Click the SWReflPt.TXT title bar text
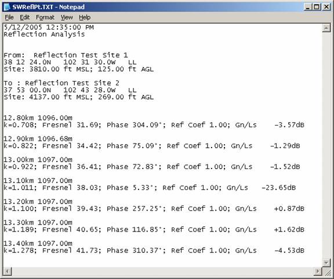 (x=48, y=7)
